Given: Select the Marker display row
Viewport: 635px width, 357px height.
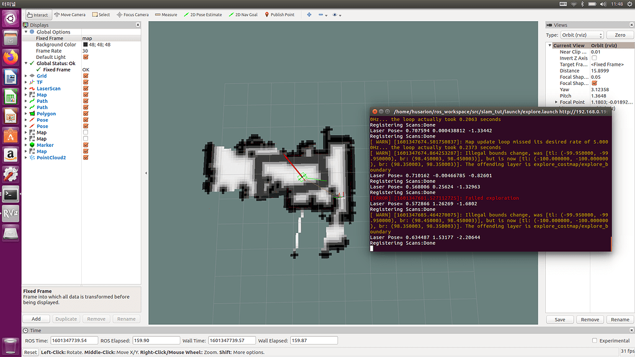Looking at the screenshot, I should 45,145.
